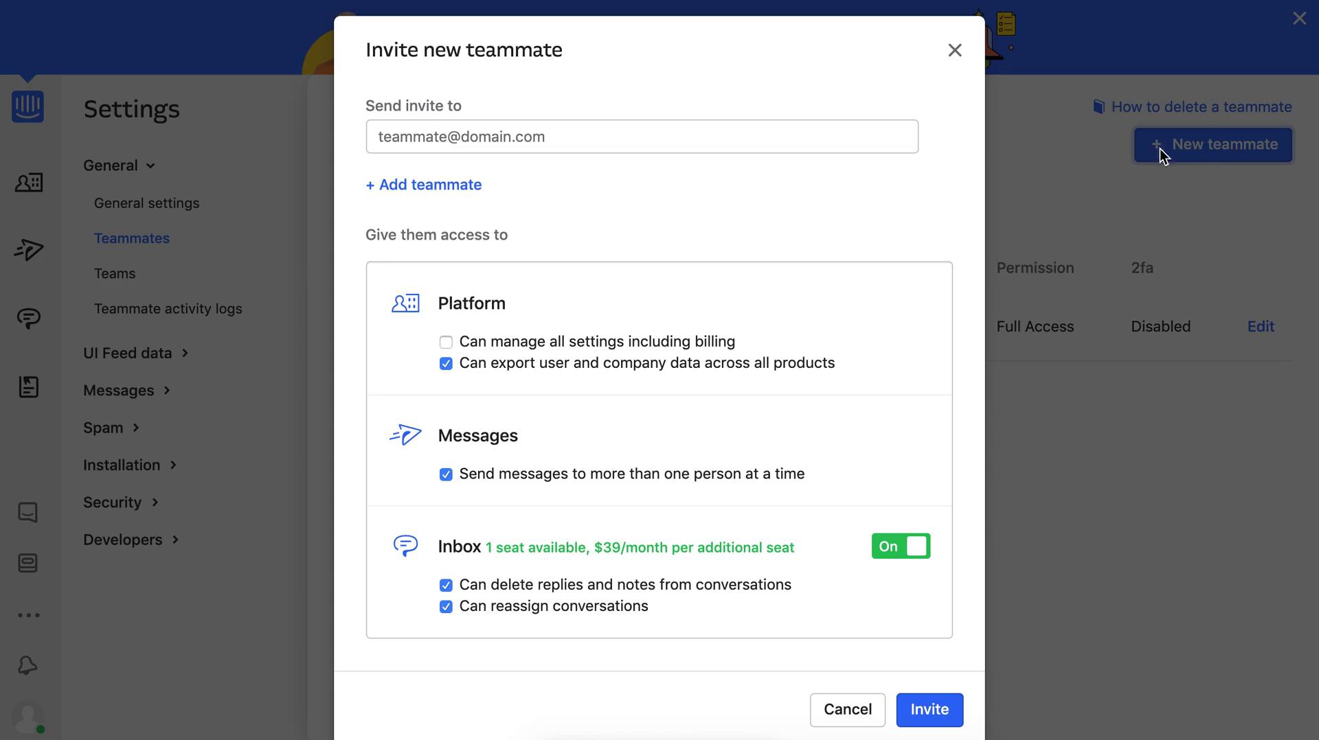Image resolution: width=1319 pixels, height=740 pixels.
Task: Turn off the Inbox access toggle
Action: coord(900,546)
